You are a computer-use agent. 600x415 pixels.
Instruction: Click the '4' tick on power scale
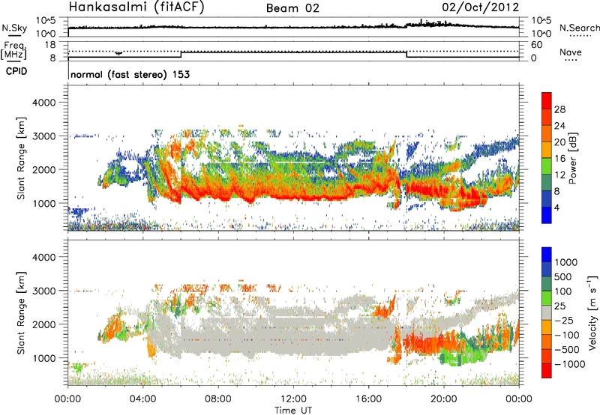pyautogui.click(x=556, y=207)
